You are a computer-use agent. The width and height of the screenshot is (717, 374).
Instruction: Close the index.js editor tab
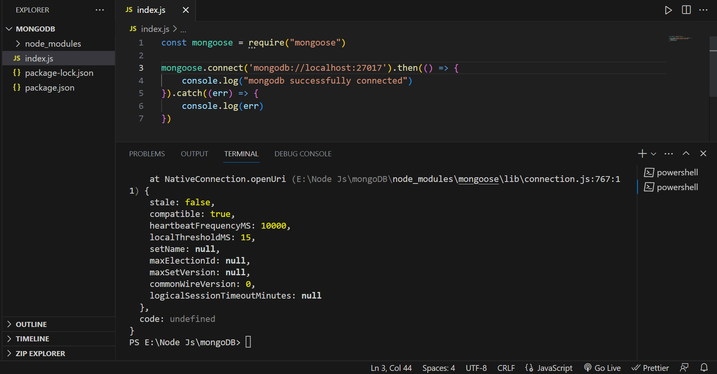[x=186, y=10]
